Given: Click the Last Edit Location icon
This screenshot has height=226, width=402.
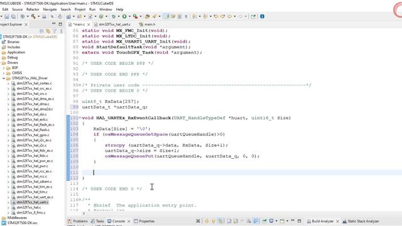Looking at the screenshot, I should pos(216,16).
